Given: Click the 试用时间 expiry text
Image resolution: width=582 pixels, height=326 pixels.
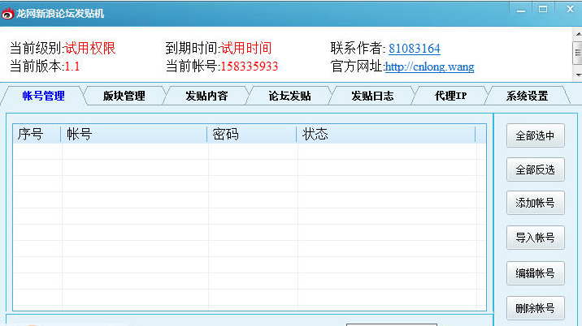Looking at the screenshot, I should click(x=246, y=49).
